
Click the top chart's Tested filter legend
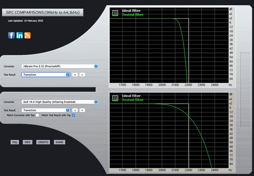pos(133,15)
